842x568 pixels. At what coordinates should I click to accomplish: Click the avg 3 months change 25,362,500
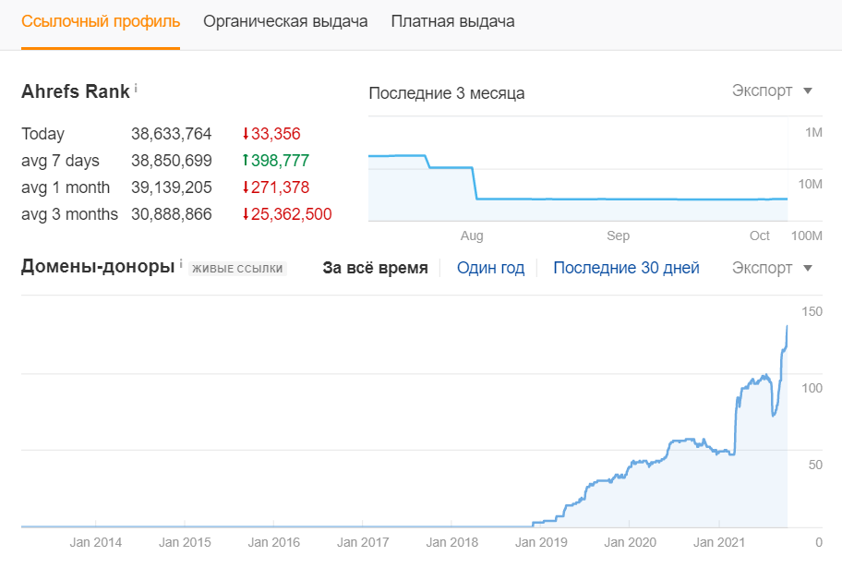click(x=292, y=214)
